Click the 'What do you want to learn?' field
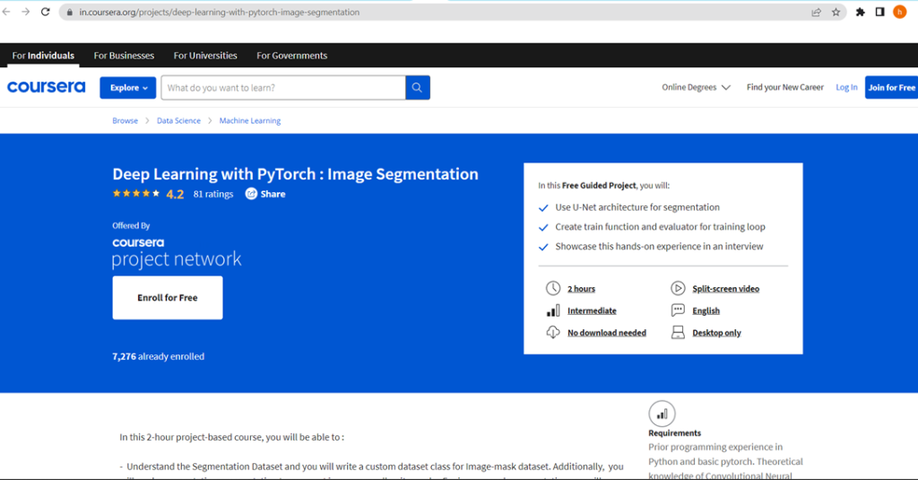The height and width of the screenshot is (480, 918). click(283, 88)
